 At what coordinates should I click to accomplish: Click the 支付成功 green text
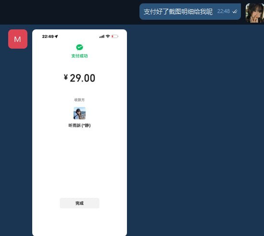[x=79, y=56]
